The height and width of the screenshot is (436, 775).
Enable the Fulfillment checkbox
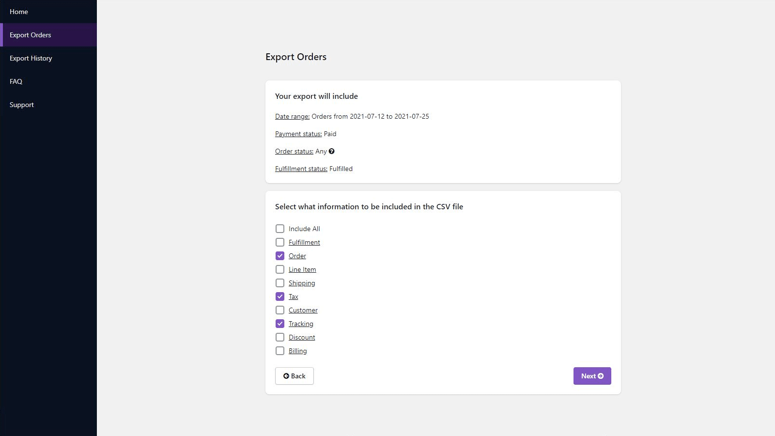click(x=280, y=242)
